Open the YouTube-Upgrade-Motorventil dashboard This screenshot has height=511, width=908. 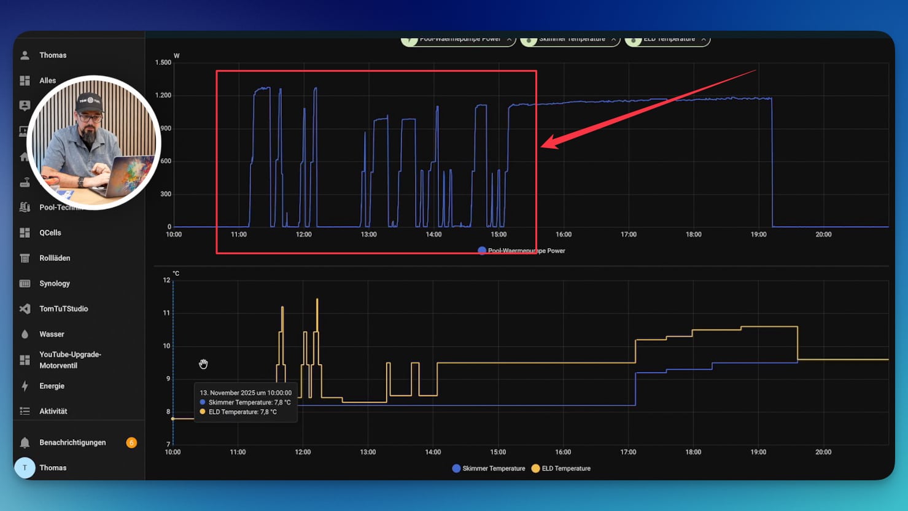(70, 360)
